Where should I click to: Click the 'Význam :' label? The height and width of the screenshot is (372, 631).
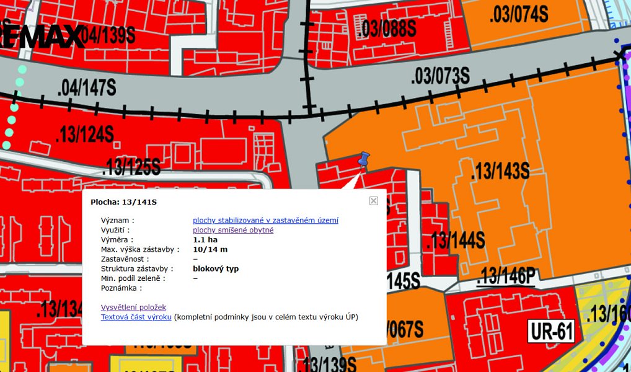point(118,220)
